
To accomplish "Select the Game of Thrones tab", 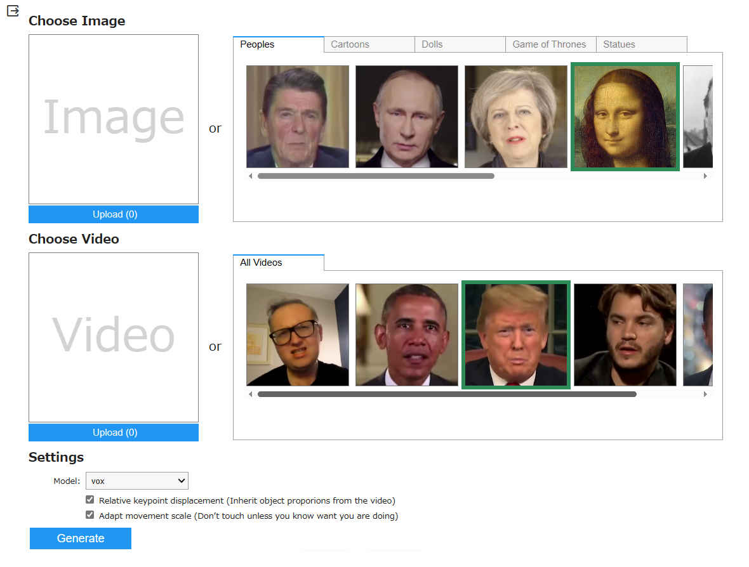I will pyautogui.click(x=551, y=44).
